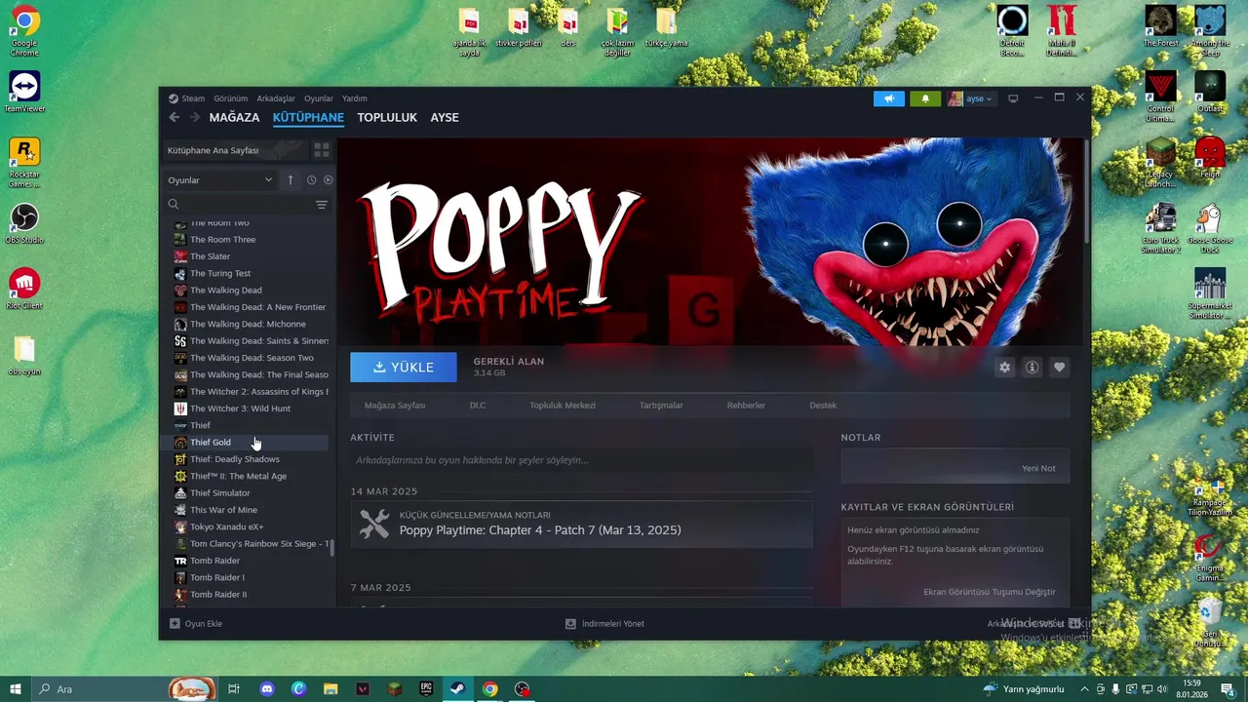Open Tartışmalar link

(661, 405)
